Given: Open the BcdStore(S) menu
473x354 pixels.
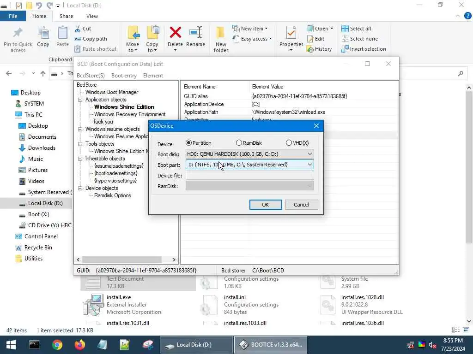Looking at the screenshot, I should [91, 76].
